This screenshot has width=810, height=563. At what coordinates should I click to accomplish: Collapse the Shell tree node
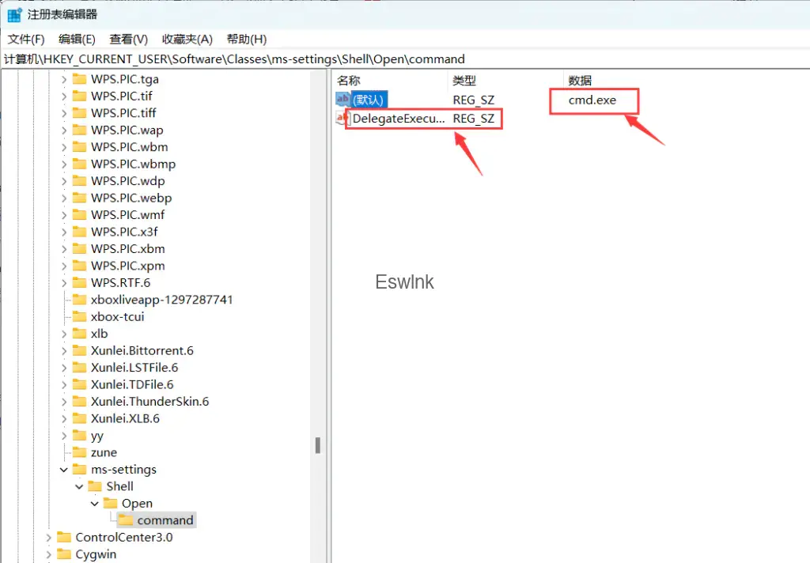(79, 486)
